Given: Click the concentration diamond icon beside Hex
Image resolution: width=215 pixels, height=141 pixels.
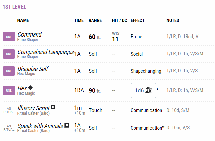Looking at the screenshot, I should coord(30,88).
